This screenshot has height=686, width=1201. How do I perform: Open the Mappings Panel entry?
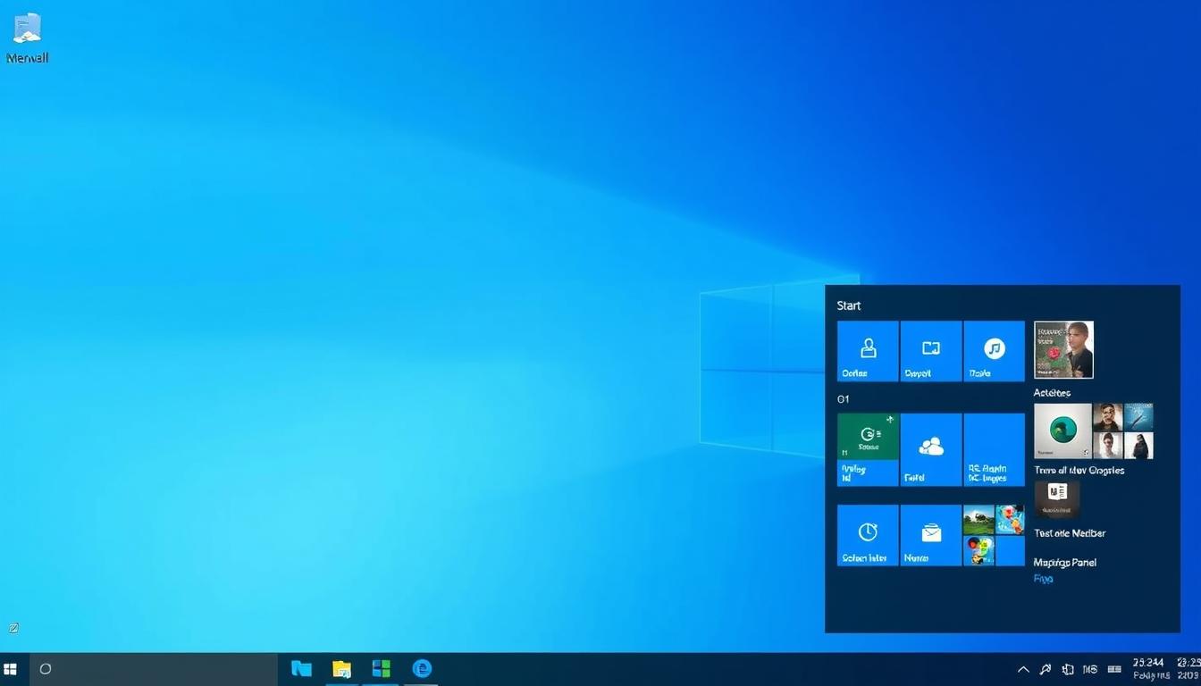[x=1065, y=562]
